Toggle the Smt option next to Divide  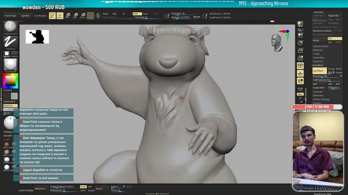tap(335, 38)
